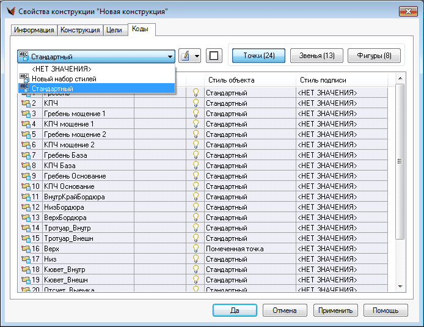Click the edit style set pencil icon
Viewport: 424px width, 327px height.
click(186, 56)
